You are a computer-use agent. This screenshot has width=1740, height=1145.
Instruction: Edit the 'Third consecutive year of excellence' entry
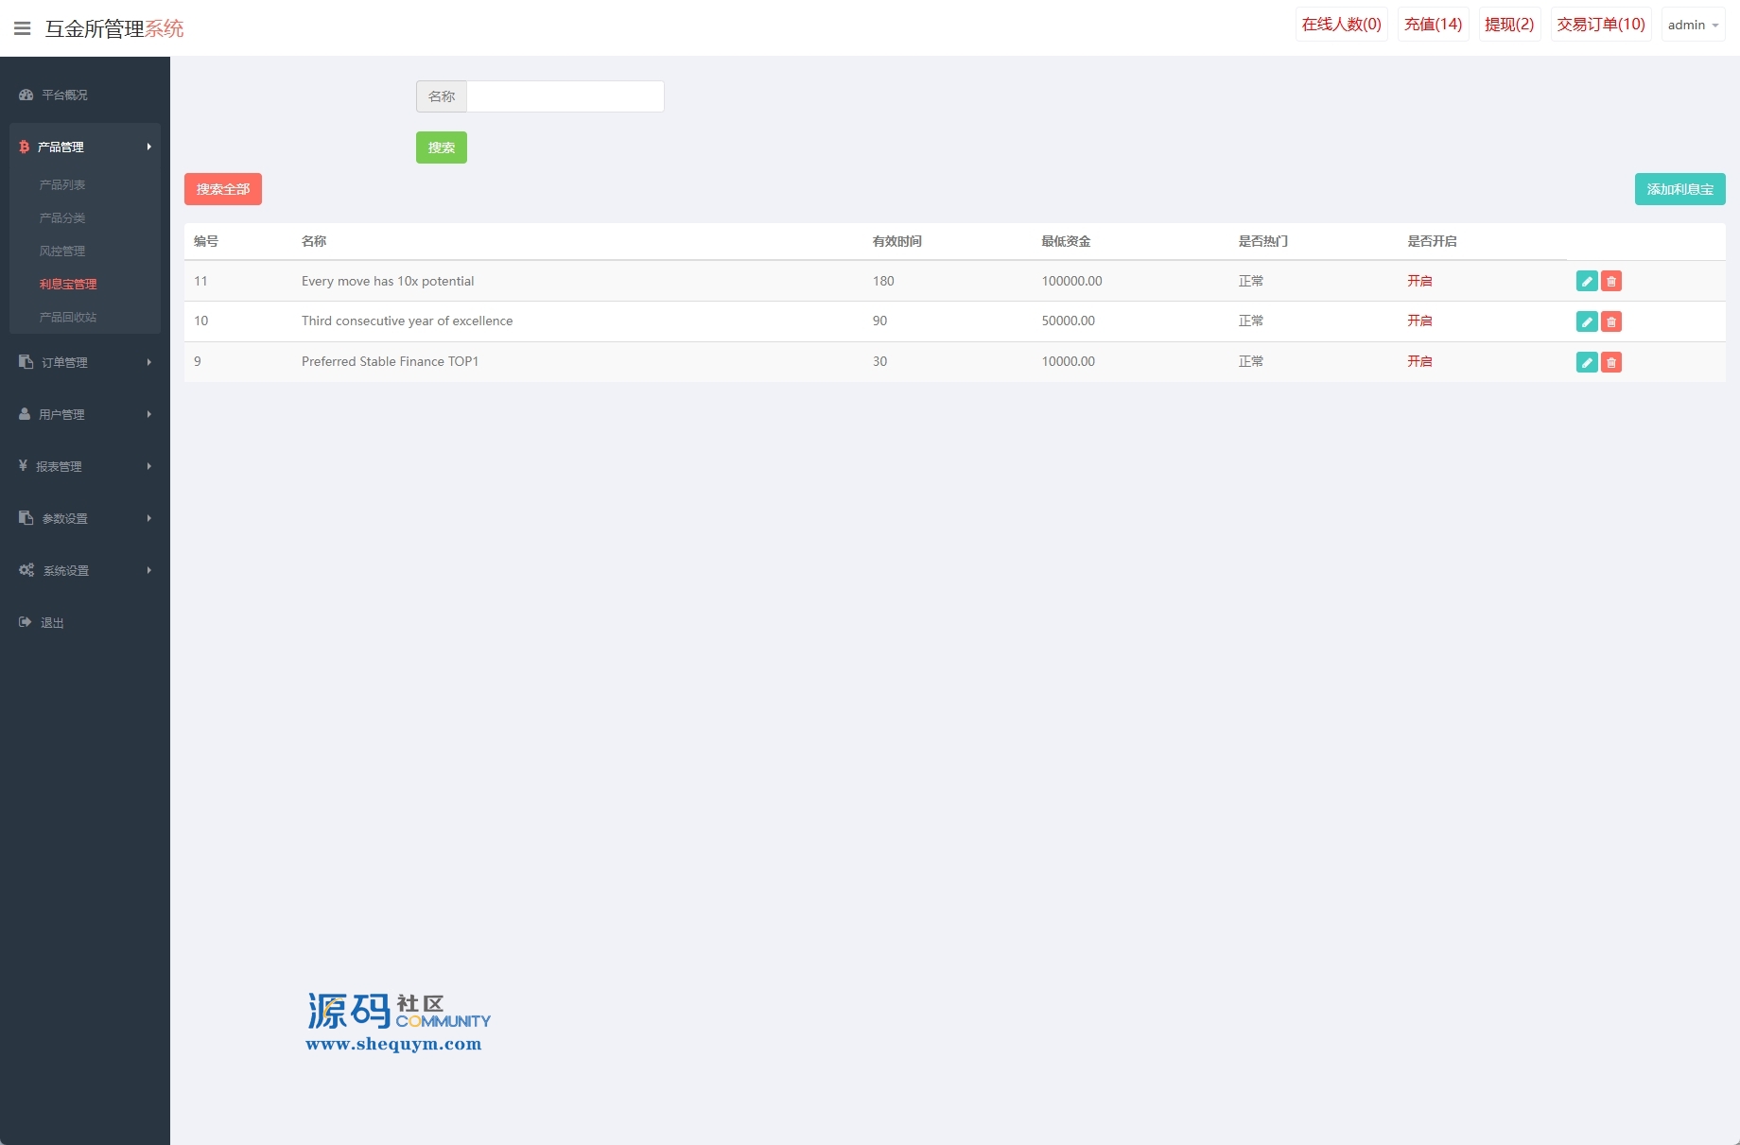click(1587, 321)
